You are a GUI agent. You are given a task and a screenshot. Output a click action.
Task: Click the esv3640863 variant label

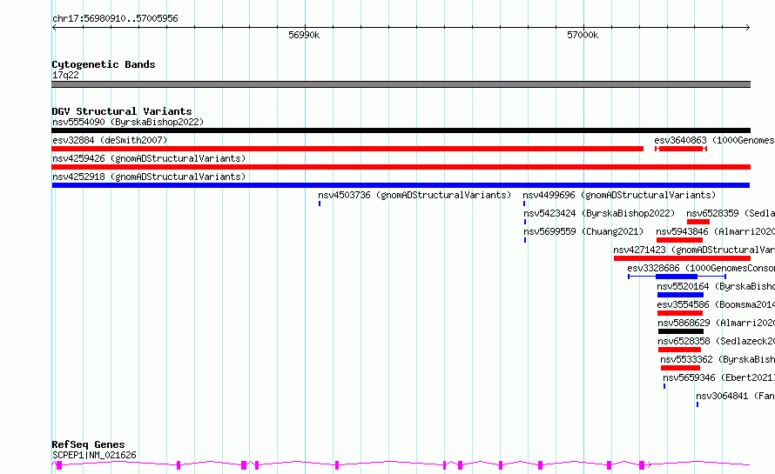[x=714, y=140]
